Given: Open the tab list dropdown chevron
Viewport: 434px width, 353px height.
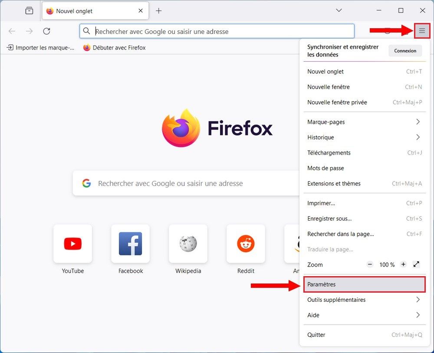Looking at the screenshot, I should pyautogui.click(x=339, y=10).
